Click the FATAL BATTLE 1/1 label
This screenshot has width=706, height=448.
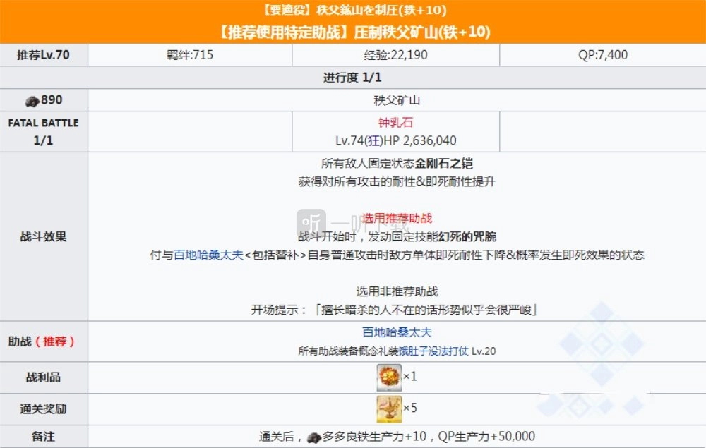[43, 131]
